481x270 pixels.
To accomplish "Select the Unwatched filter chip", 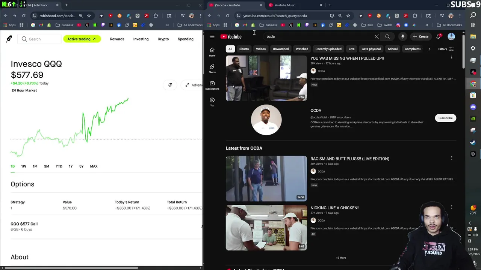I will tap(281, 49).
